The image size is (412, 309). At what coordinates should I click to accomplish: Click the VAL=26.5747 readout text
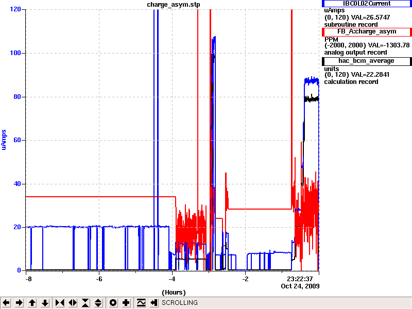point(370,18)
